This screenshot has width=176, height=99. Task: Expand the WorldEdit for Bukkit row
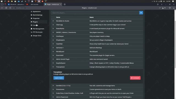click(x=53, y=21)
